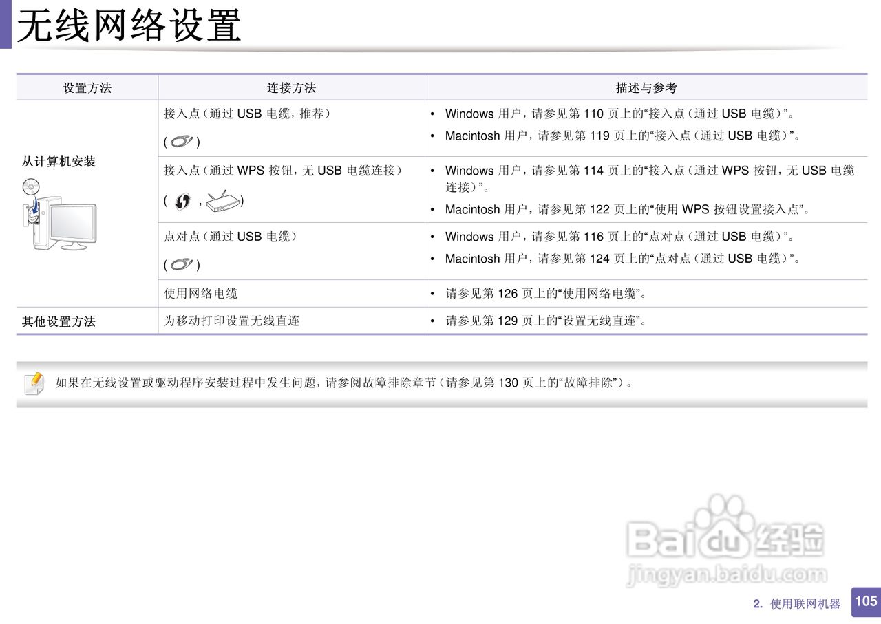Click the 其他设置方法 row label

59,321
